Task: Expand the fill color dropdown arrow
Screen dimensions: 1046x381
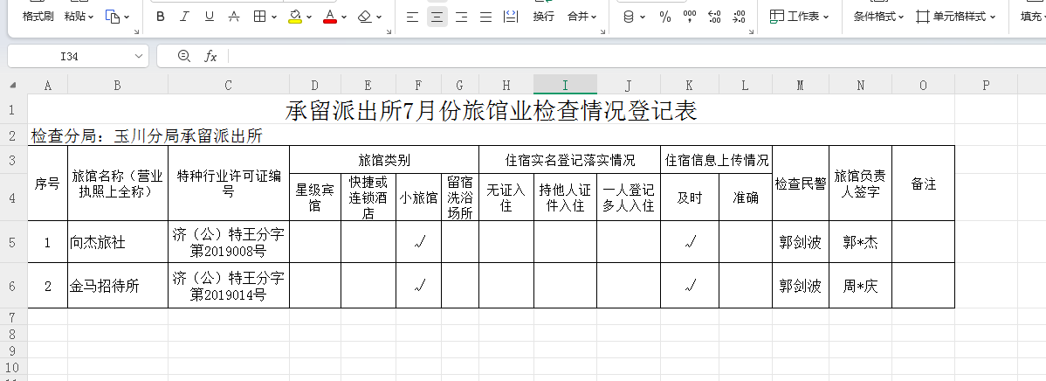Action: [x=310, y=17]
